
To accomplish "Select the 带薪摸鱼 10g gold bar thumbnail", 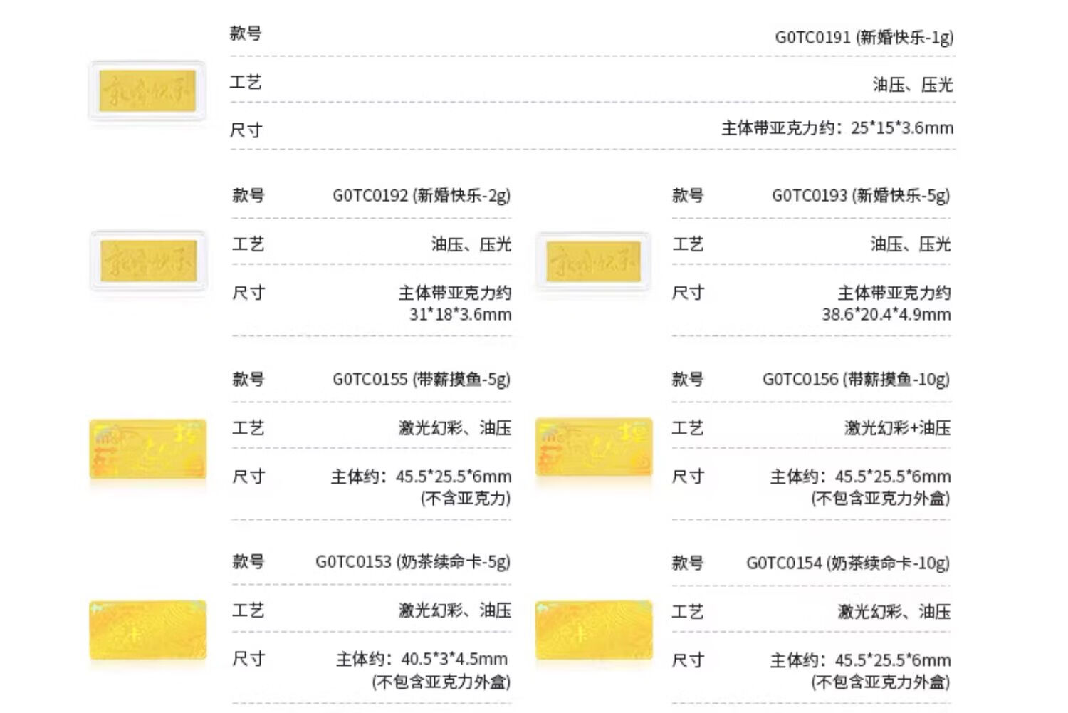I will pos(594,449).
